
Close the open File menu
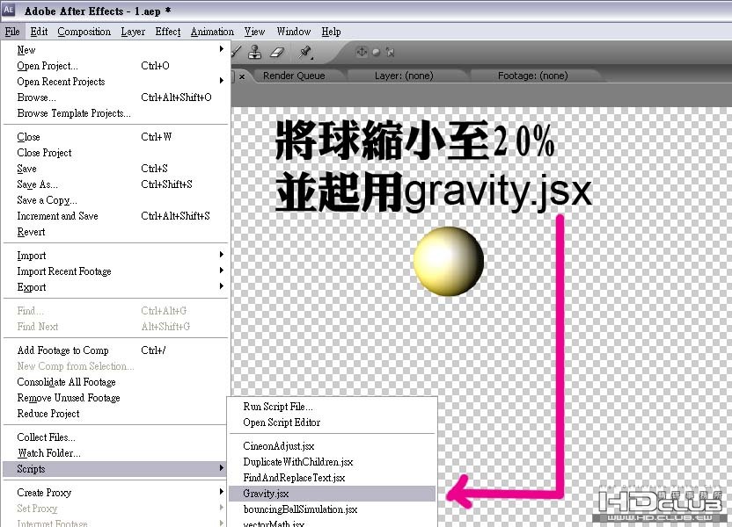[12, 32]
